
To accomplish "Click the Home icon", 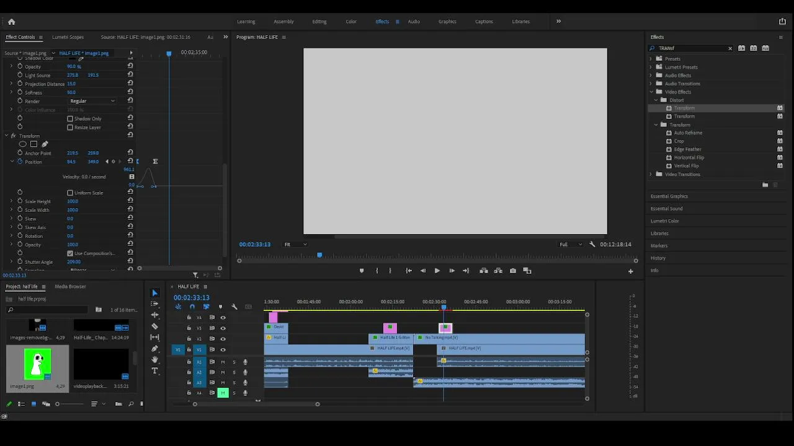I will 11,22.
